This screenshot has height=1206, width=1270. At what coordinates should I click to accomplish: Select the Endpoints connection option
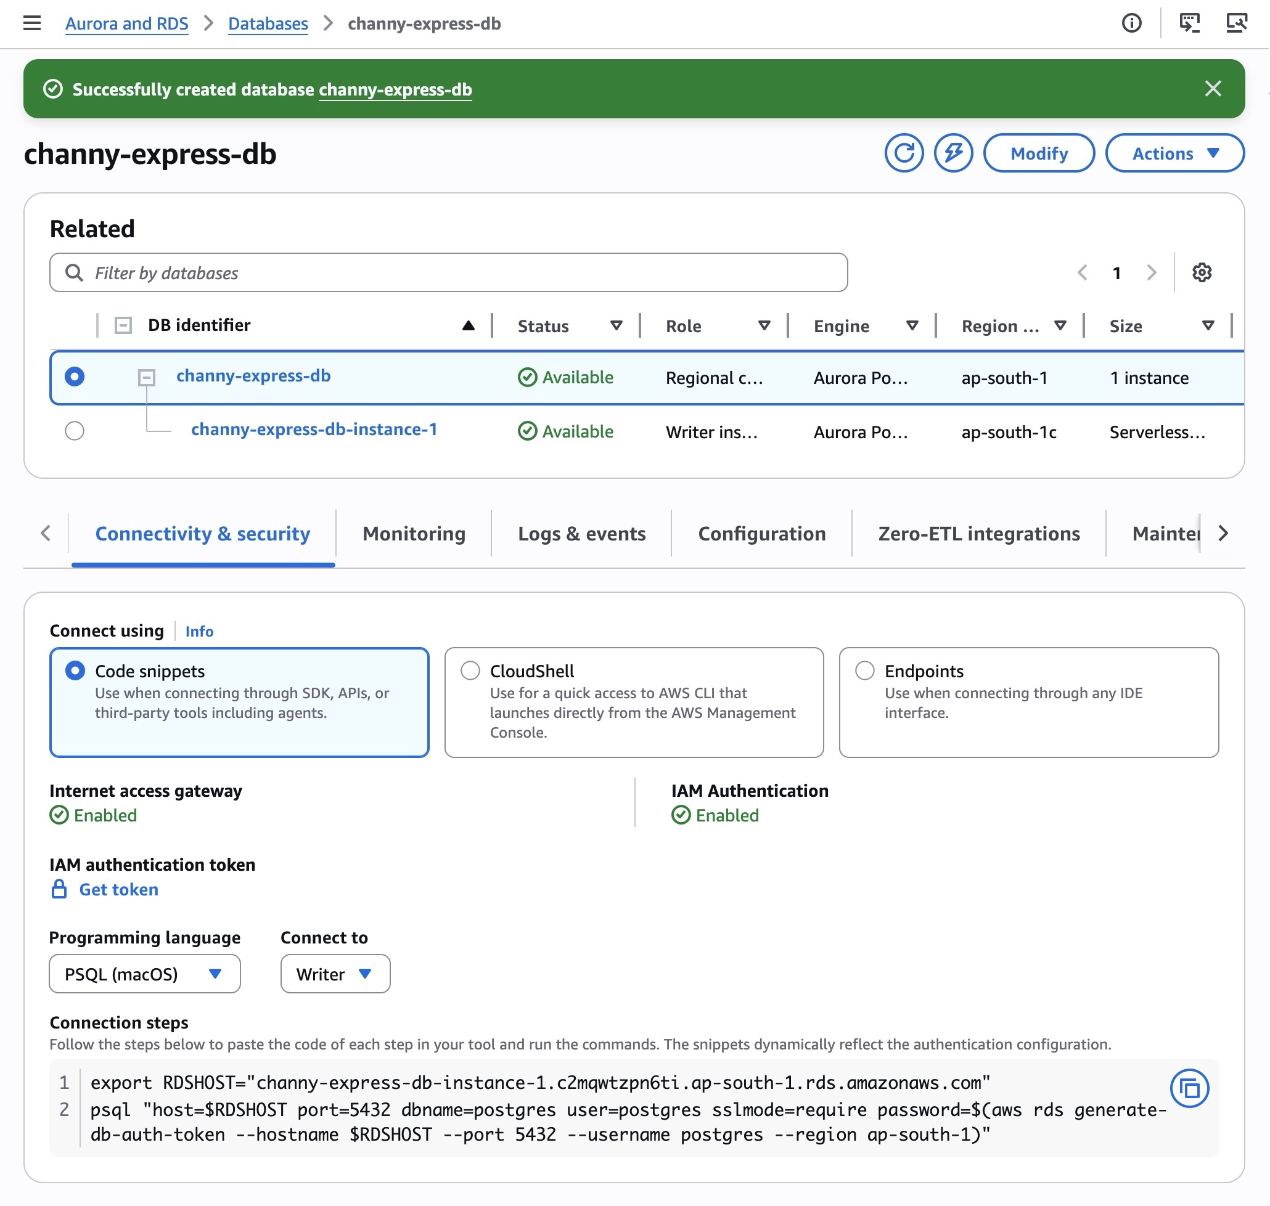pos(864,670)
